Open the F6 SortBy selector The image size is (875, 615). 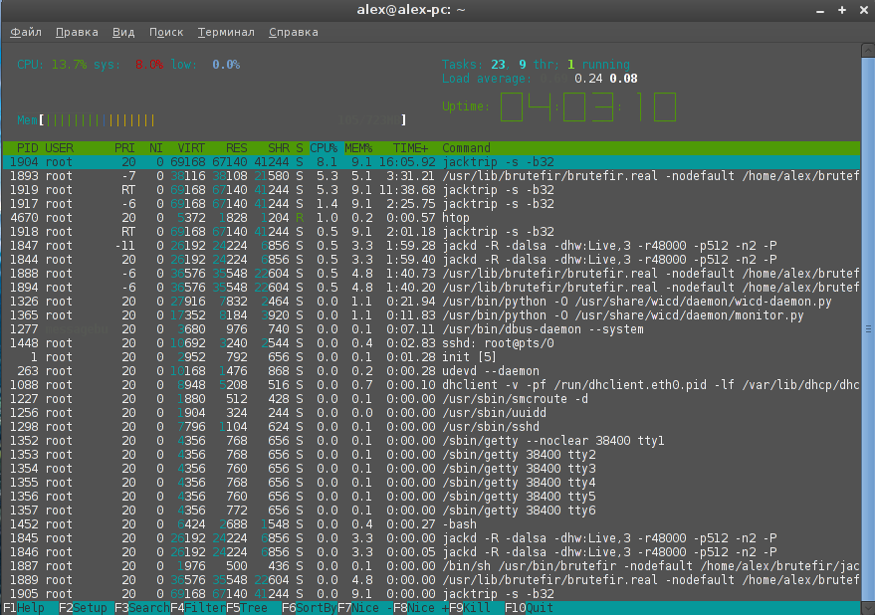click(309, 607)
